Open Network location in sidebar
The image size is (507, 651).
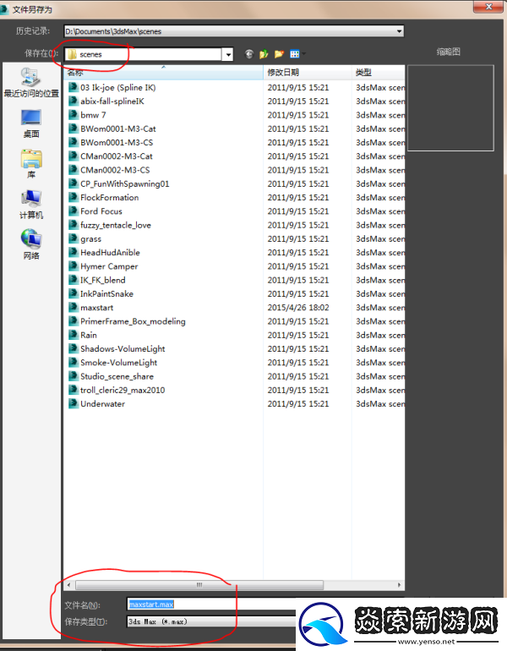coord(31,243)
